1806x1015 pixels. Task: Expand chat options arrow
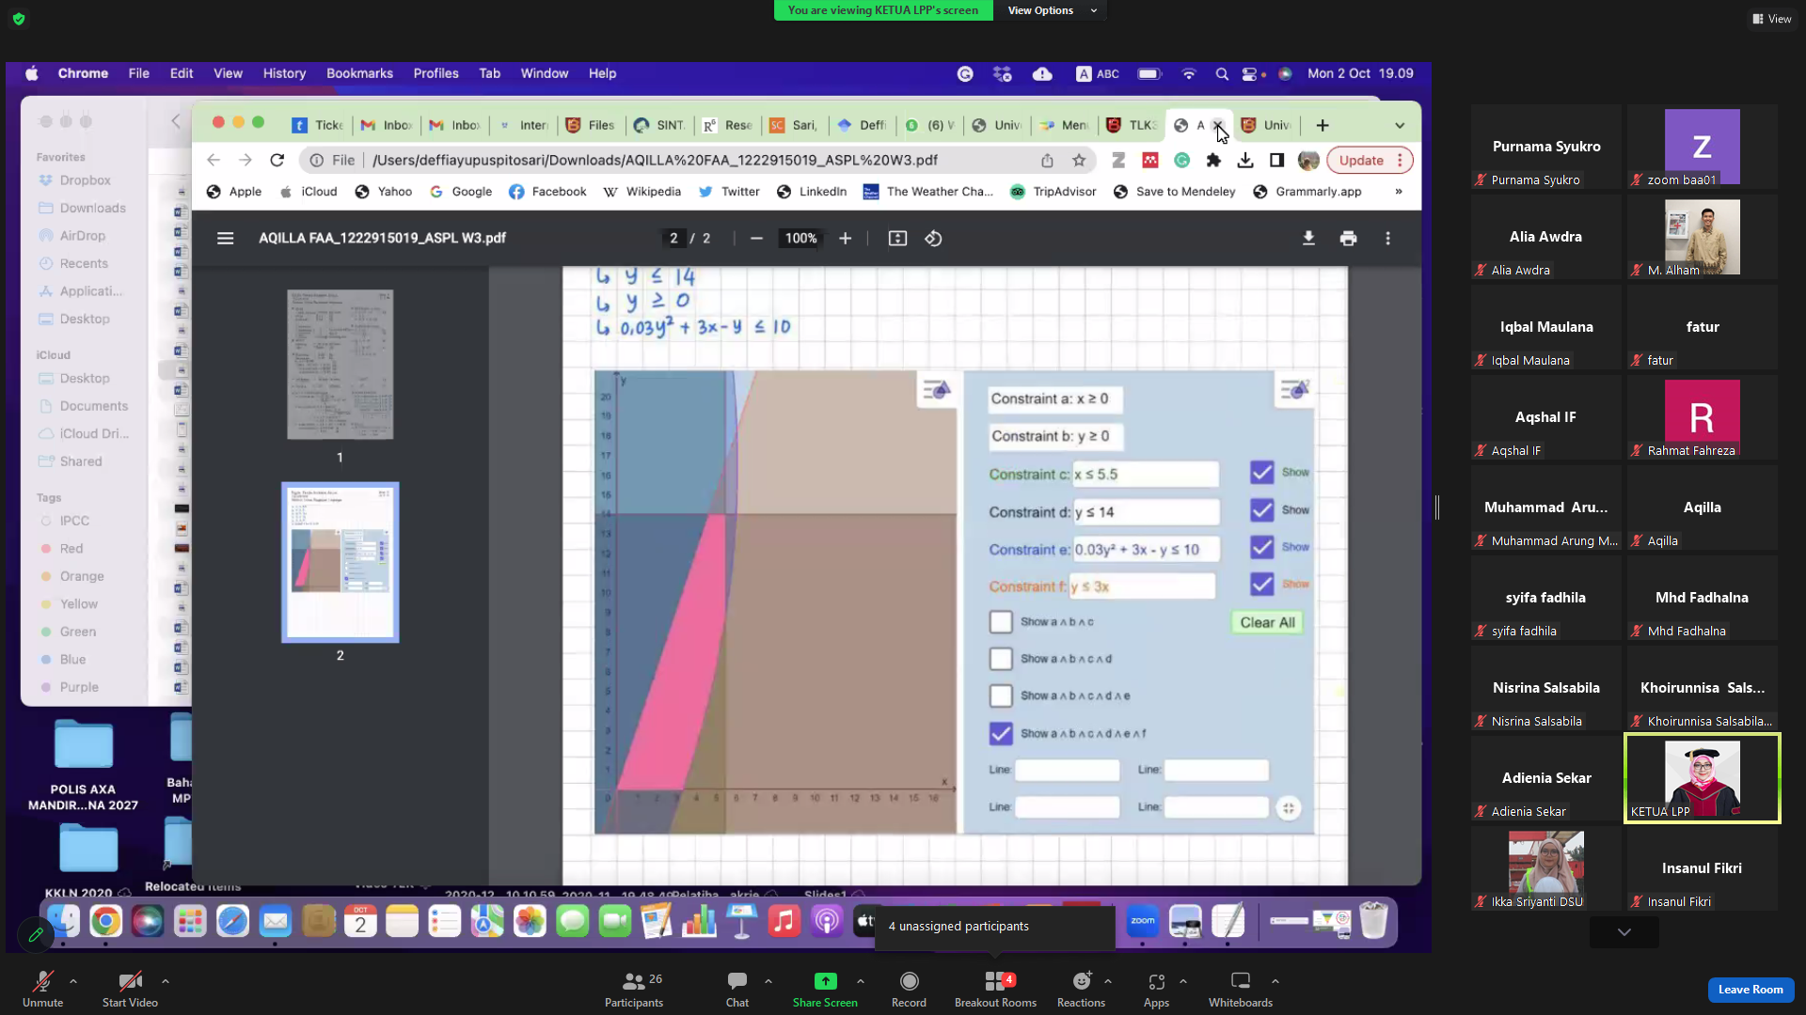point(768,981)
